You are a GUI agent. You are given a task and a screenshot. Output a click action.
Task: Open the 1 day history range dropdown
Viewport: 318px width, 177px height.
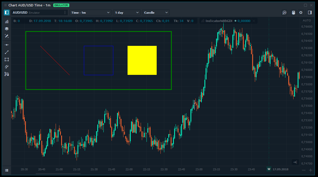tap(127, 12)
